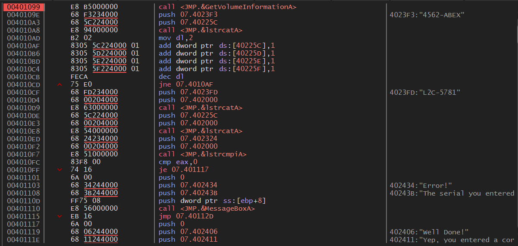Image resolution: width=518 pixels, height=246 pixels.
Task: Click address 004010F2 in the address column
Action: (22, 146)
